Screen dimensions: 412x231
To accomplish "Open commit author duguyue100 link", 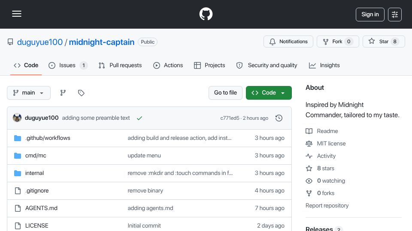I will (42, 118).
